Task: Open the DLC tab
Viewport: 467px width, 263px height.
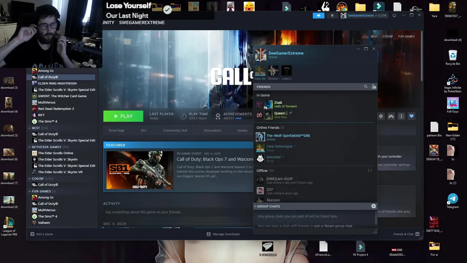Action: pos(144,130)
